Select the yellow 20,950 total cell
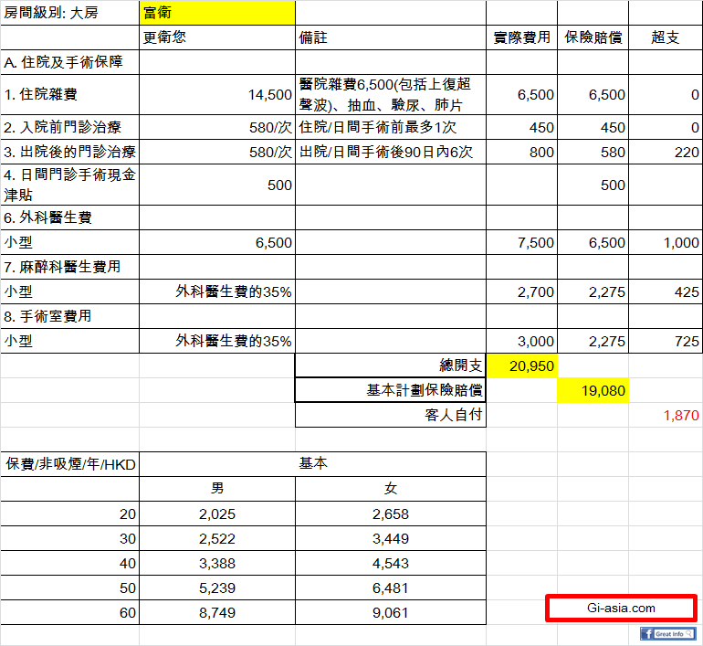The height and width of the screenshot is (646, 703). (522, 365)
